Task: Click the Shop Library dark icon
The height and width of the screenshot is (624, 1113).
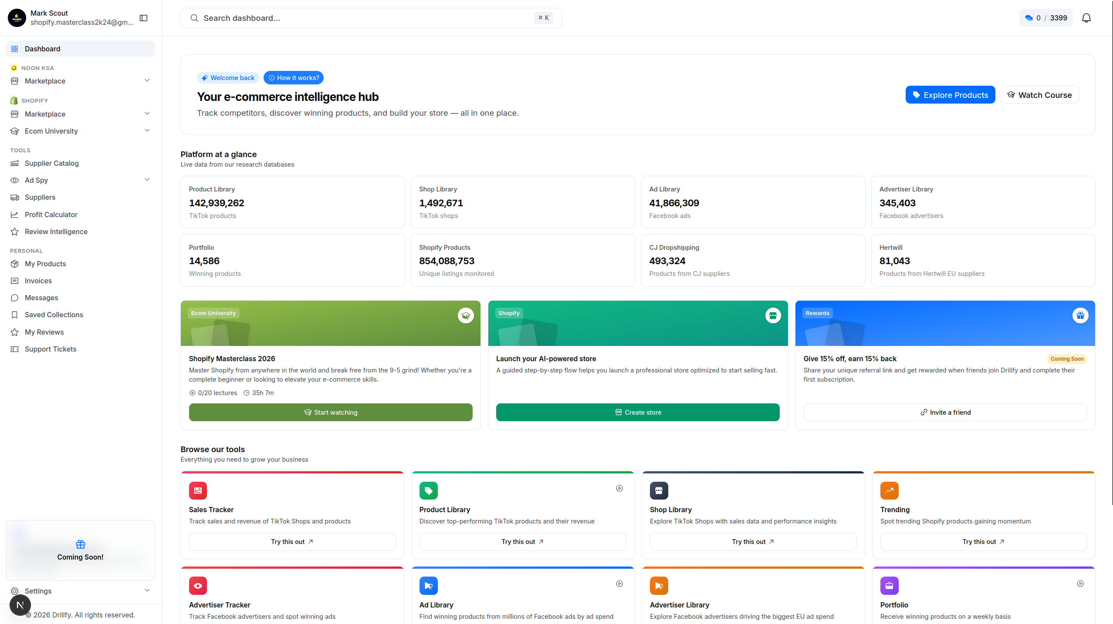Action: [659, 490]
